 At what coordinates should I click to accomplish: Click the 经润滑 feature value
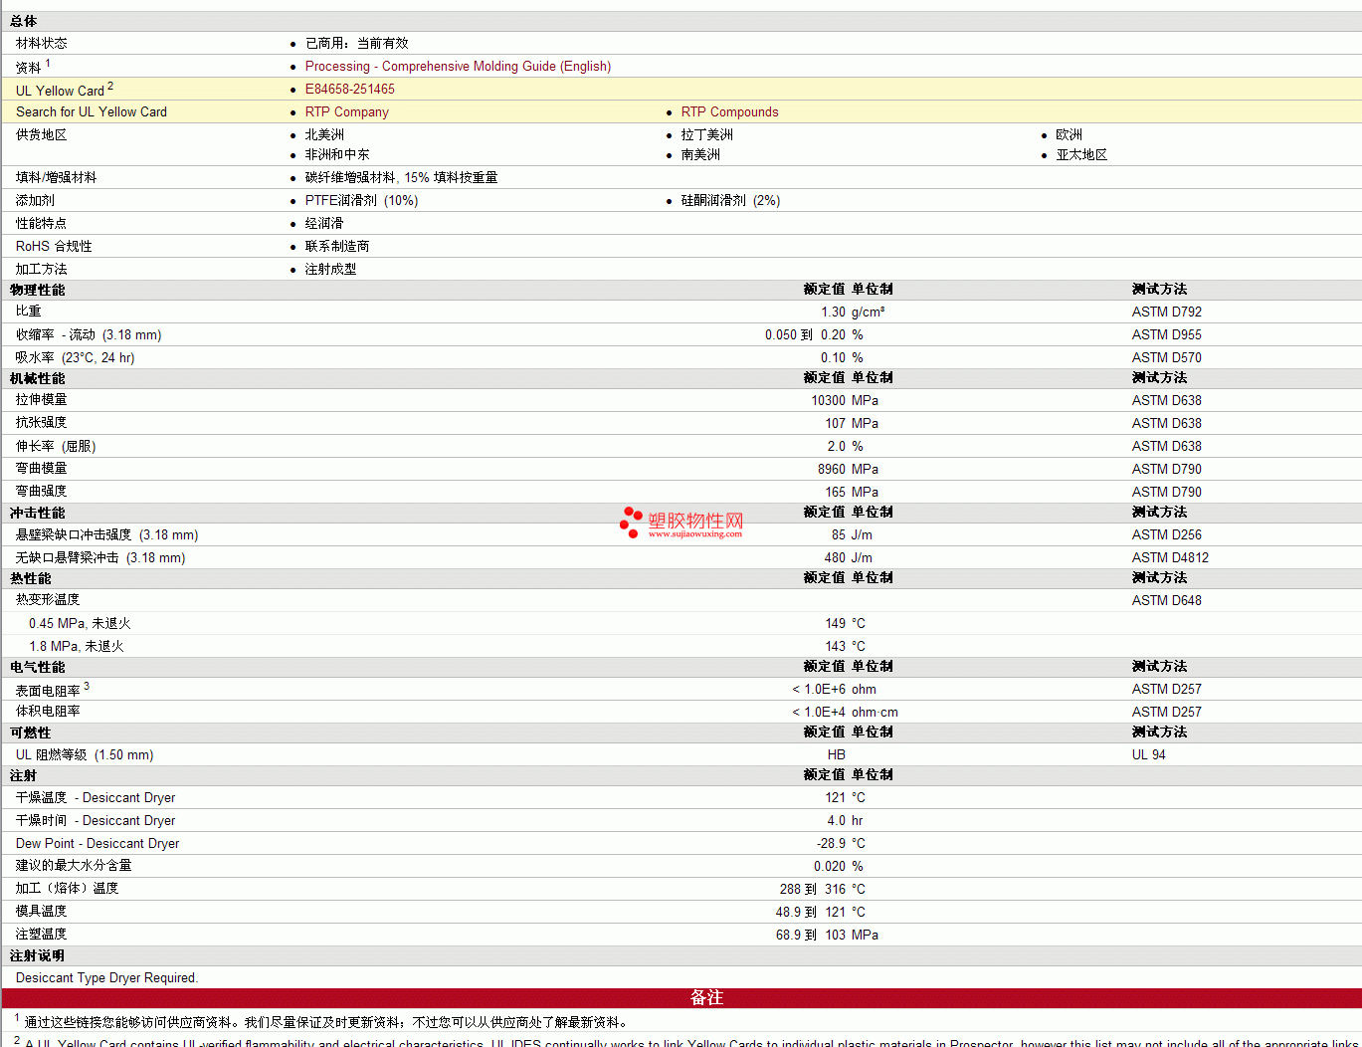[324, 223]
